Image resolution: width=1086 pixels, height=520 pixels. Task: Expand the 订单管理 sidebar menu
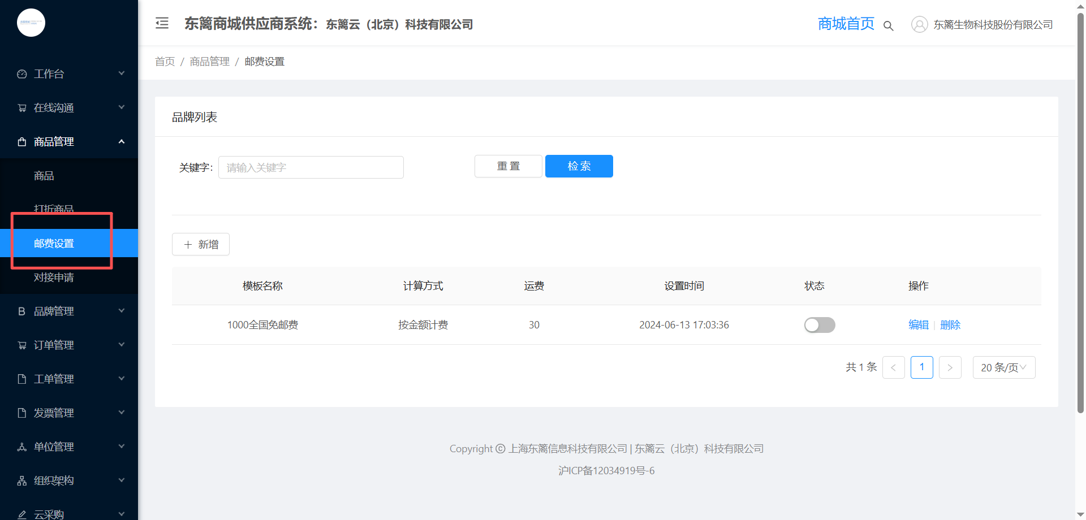tap(69, 345)
